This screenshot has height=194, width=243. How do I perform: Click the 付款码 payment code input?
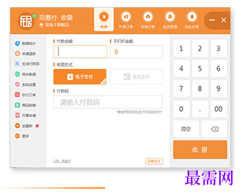point(108,102)
